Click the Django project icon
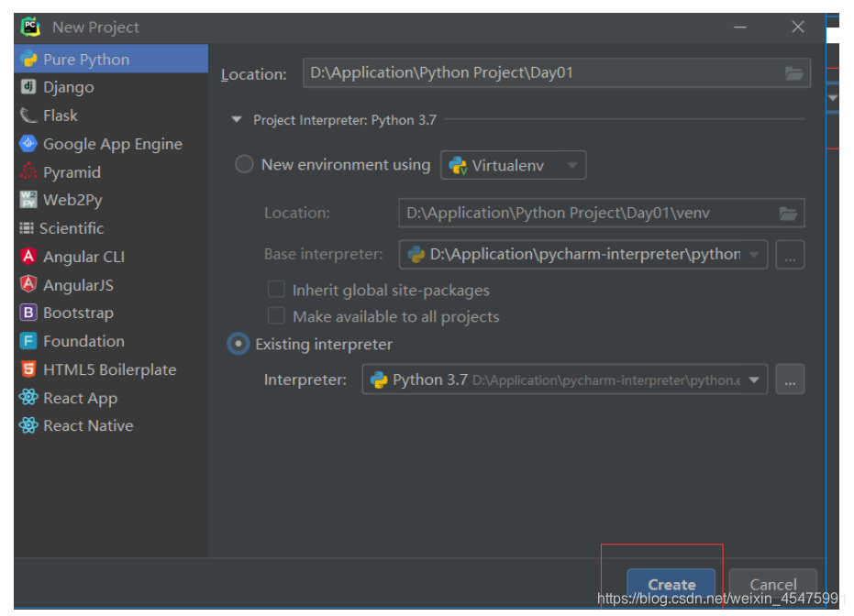This screenshot has height=616, width=854. tap(28, 86)
